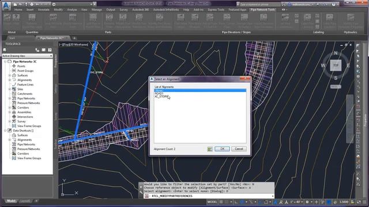This screenshot has height=207, width=369.
Task: Click the Toolspace help question-mark icon
Action: 50,50
